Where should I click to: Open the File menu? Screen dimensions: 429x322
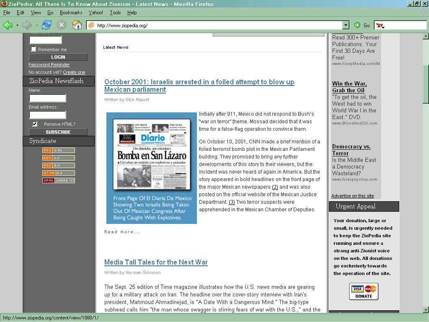7,13
